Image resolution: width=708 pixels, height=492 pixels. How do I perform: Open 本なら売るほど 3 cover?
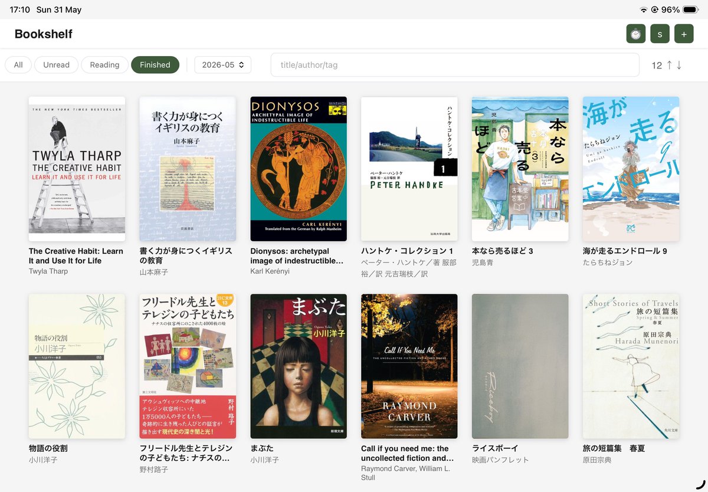[x=520, y=169]
